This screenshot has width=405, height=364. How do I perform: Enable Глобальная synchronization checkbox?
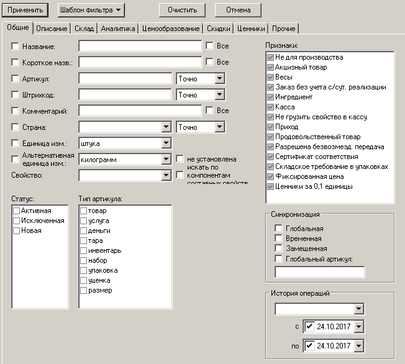pos(278,228)
